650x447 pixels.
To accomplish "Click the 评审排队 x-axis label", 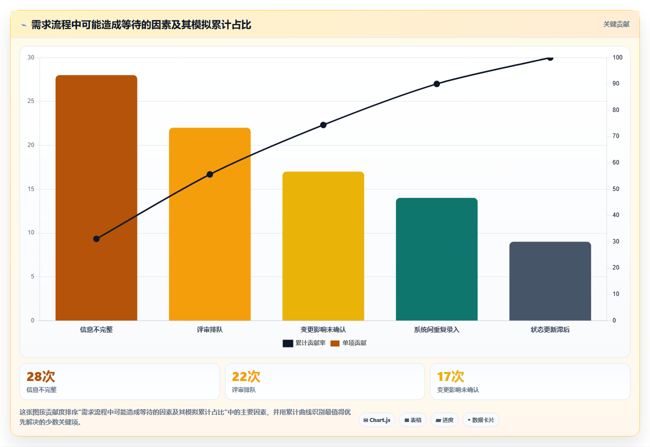I will 210,329.
